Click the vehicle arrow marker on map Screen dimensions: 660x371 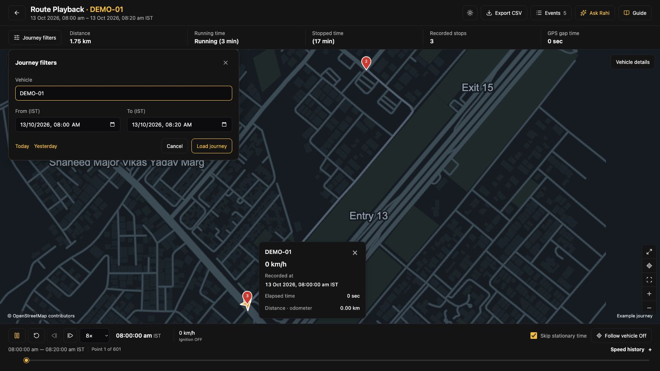click(246, 305)
